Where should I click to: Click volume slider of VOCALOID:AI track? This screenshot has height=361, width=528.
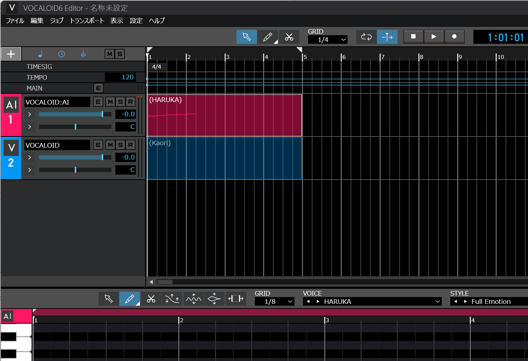coord(75,114)
